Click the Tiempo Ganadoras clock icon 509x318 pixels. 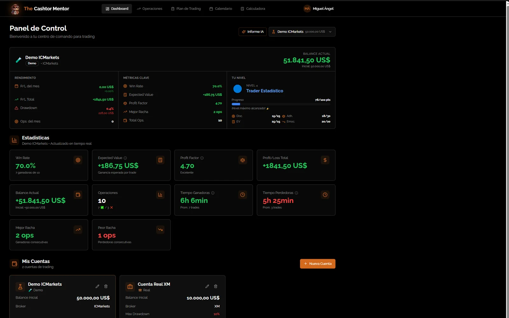(x=243, y=195)
